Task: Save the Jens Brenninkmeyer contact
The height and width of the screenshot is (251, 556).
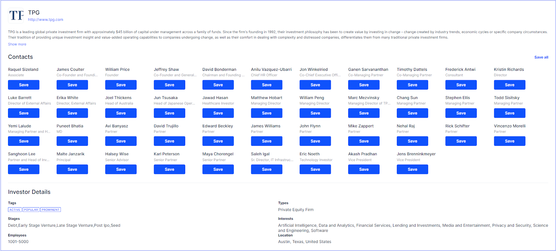Action: click(412, 169)
